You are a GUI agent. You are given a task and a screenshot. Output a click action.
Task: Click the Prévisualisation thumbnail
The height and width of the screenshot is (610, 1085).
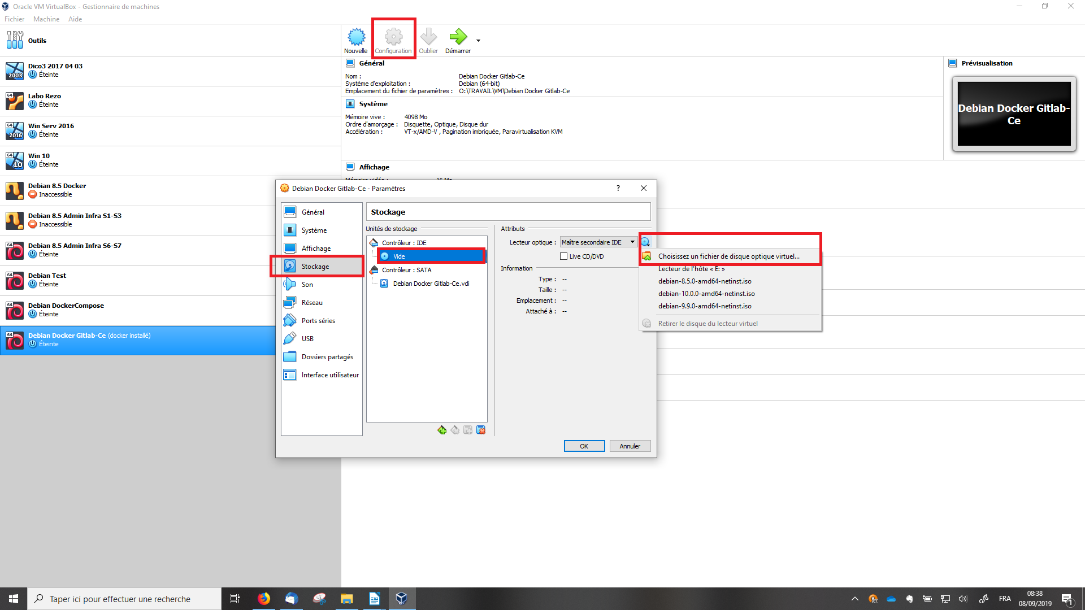point(1014,114)
